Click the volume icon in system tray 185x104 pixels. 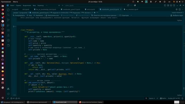(x=180, y=2)
